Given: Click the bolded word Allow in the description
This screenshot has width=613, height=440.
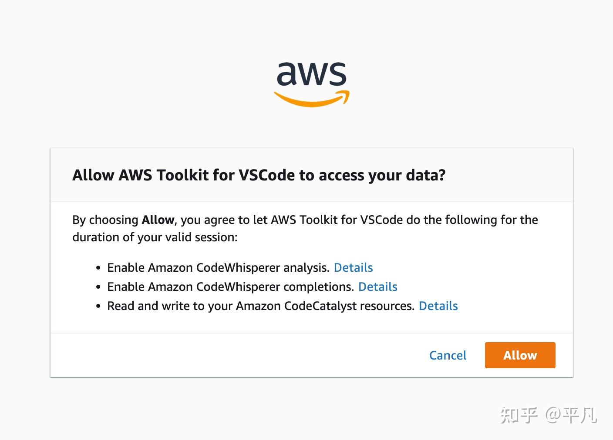Looking at the screenshot, I should point(157,220).
